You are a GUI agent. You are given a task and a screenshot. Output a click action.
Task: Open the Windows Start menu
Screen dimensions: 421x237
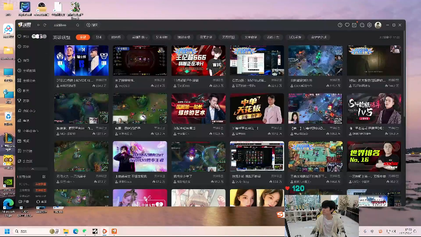click(7, 231)
